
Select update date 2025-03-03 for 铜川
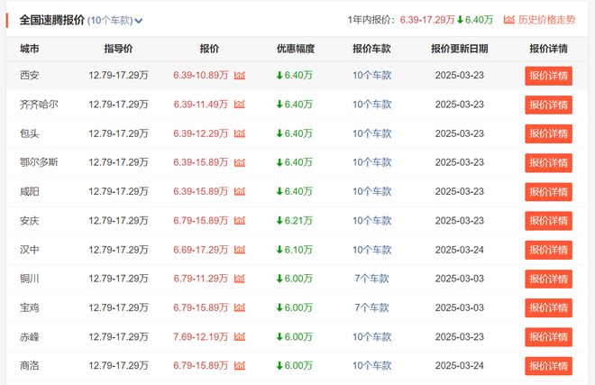[x=460, y=279]
